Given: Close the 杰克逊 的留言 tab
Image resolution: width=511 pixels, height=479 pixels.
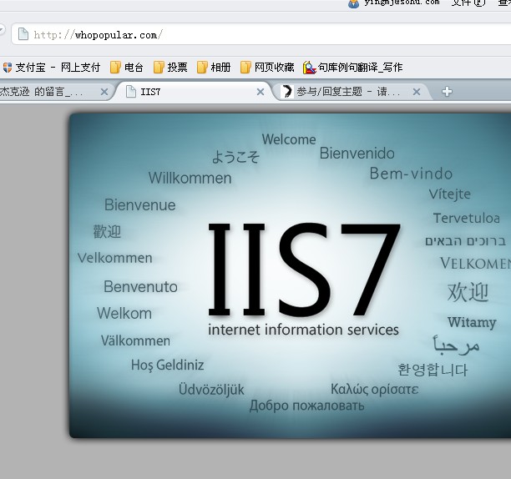Looking at the screenshot, I should coord(104,92).
